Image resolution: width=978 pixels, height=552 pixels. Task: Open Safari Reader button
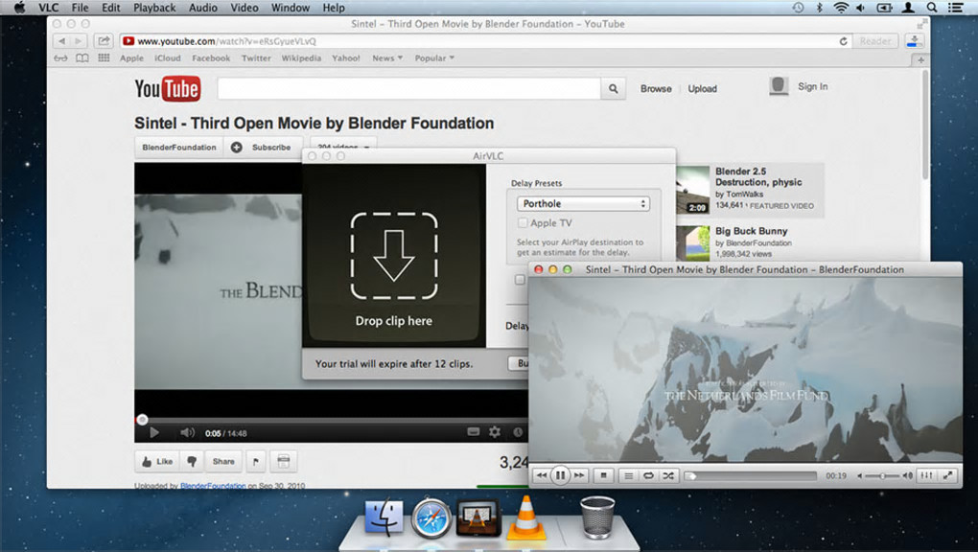875,41
